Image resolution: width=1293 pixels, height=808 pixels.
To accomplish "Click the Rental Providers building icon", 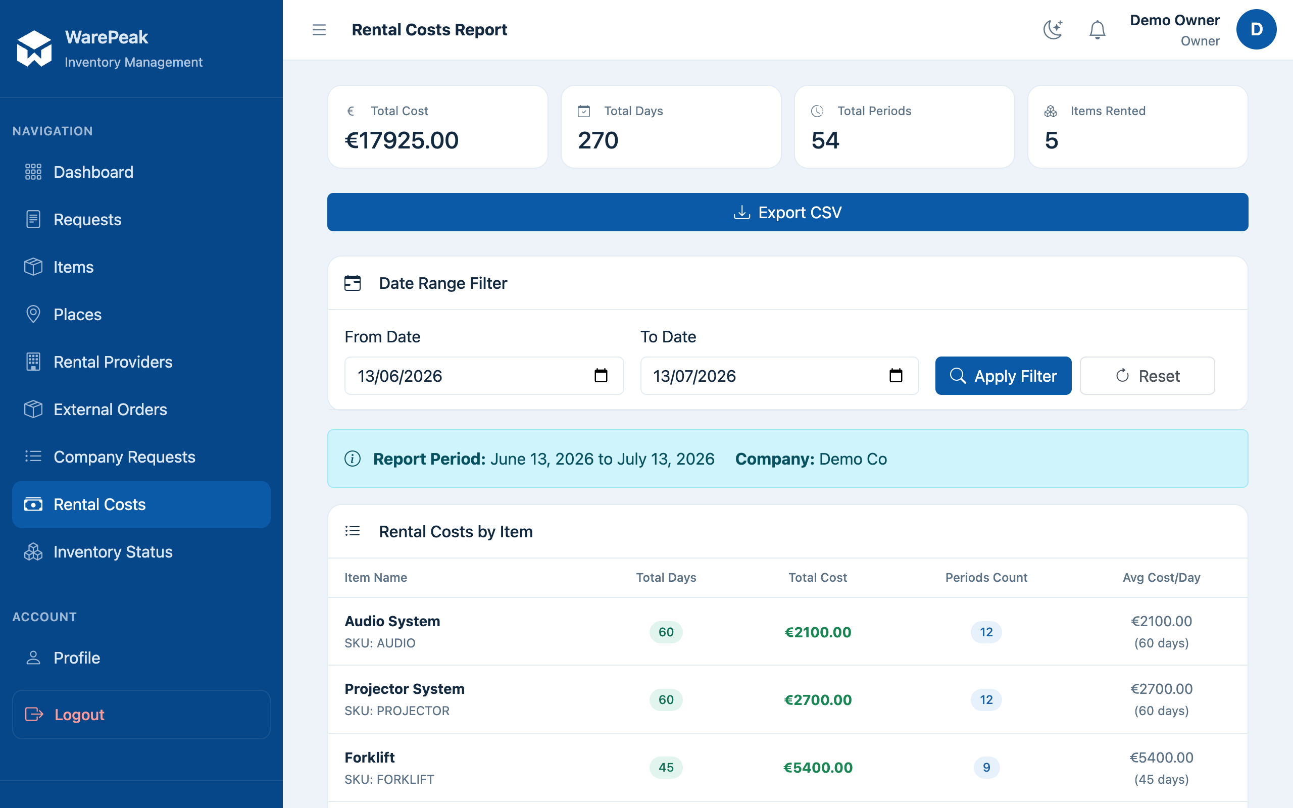I will pos(33,362).
